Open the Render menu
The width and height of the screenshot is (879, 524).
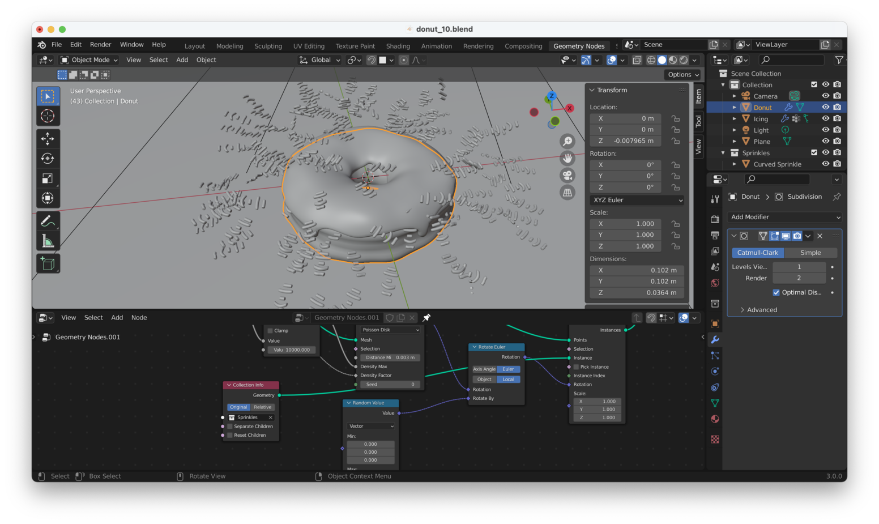tap(100, 45)
